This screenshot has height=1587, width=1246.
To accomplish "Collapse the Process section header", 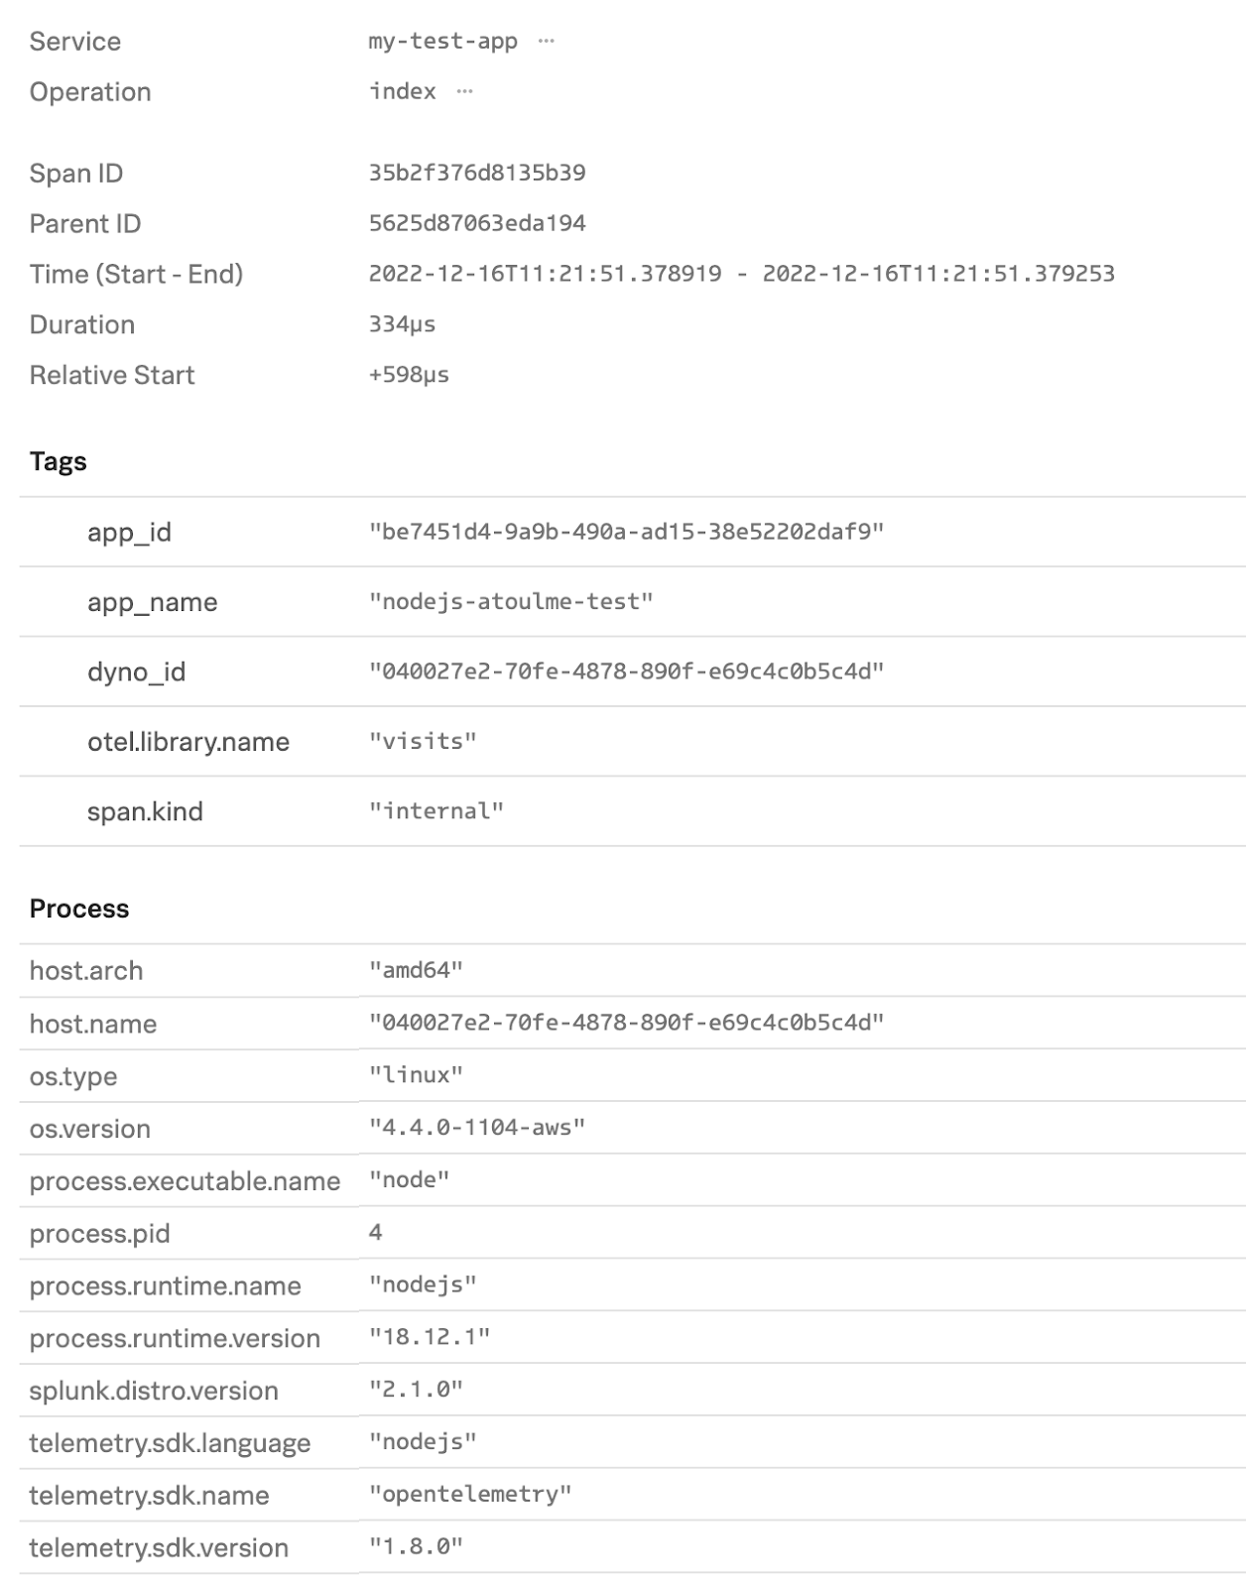I will [x=79, y=909].
